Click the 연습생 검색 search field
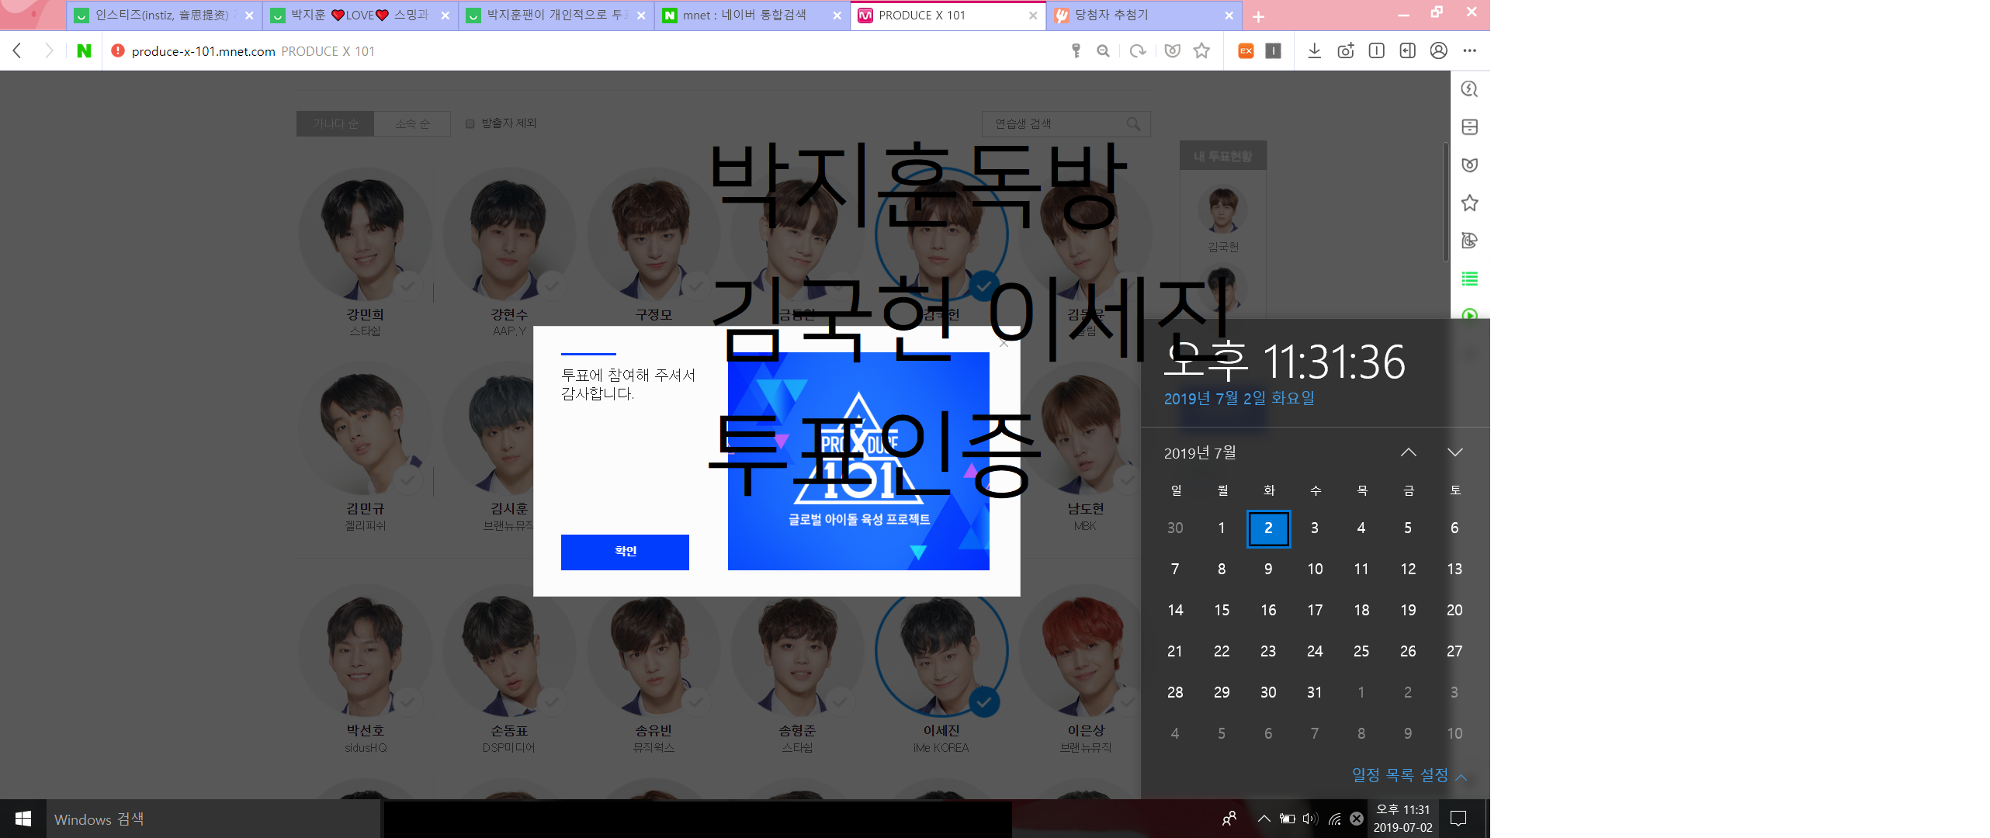Viewport: 1990px width, 838px height. pyautogui.click(x=1066, y=124)
